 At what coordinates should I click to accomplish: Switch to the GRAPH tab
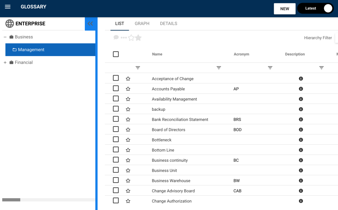(x=142, y=24)
